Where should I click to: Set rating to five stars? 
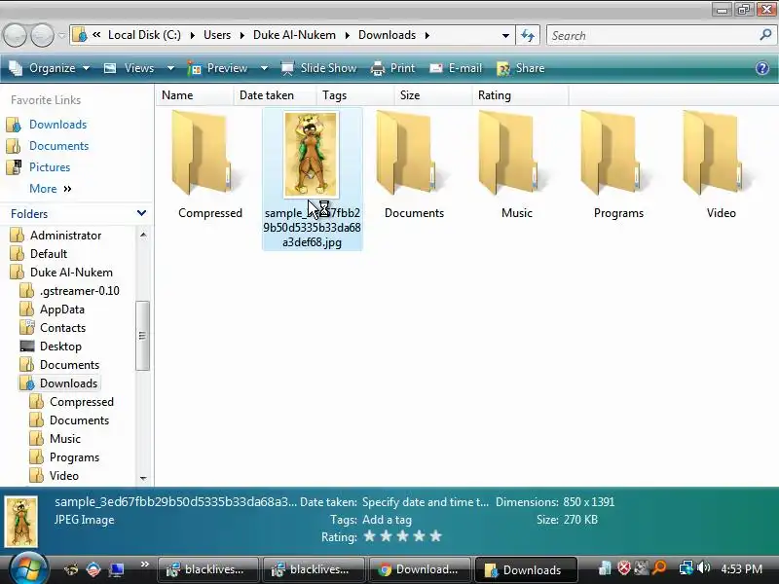(x=435, y=536)
